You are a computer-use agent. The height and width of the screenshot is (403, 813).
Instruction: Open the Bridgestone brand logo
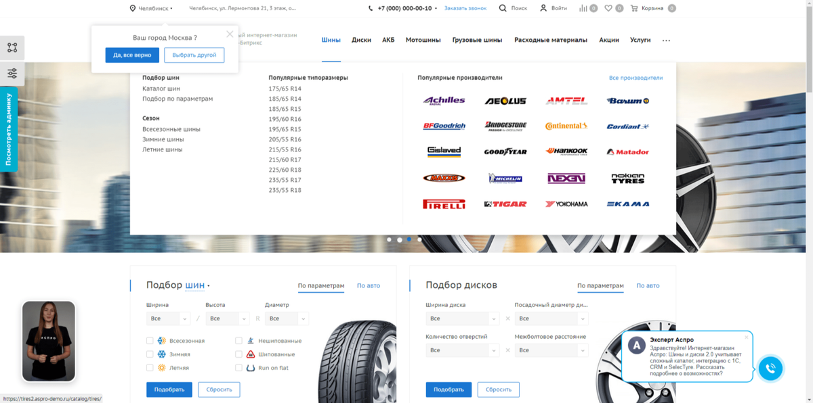(505, 126)
